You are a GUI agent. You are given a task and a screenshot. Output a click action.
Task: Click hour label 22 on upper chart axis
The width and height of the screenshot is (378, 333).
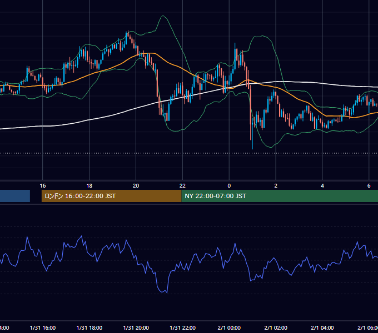(x=182, y=186)
